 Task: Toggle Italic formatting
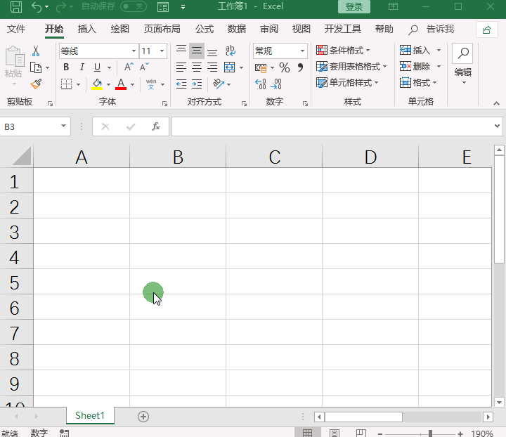[x=82, y=67]
